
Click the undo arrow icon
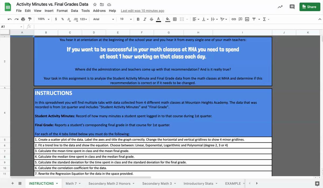click(x=10, y=19)
